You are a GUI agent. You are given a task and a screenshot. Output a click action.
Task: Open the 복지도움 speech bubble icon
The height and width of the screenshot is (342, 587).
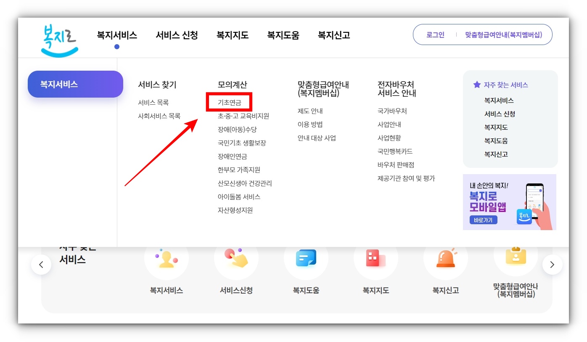pyautogui.click(x=306, y=259)
